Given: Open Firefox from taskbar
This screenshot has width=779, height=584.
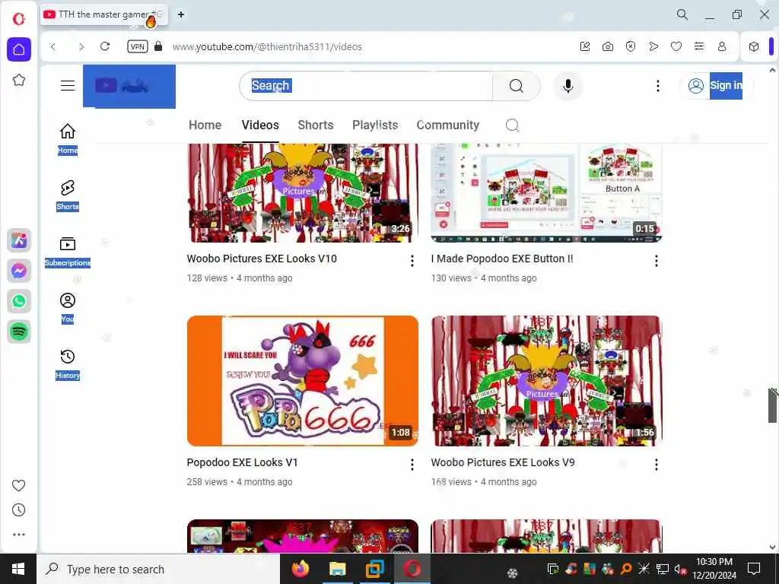Looking at the screenshot, I should (x=300, y=569).
